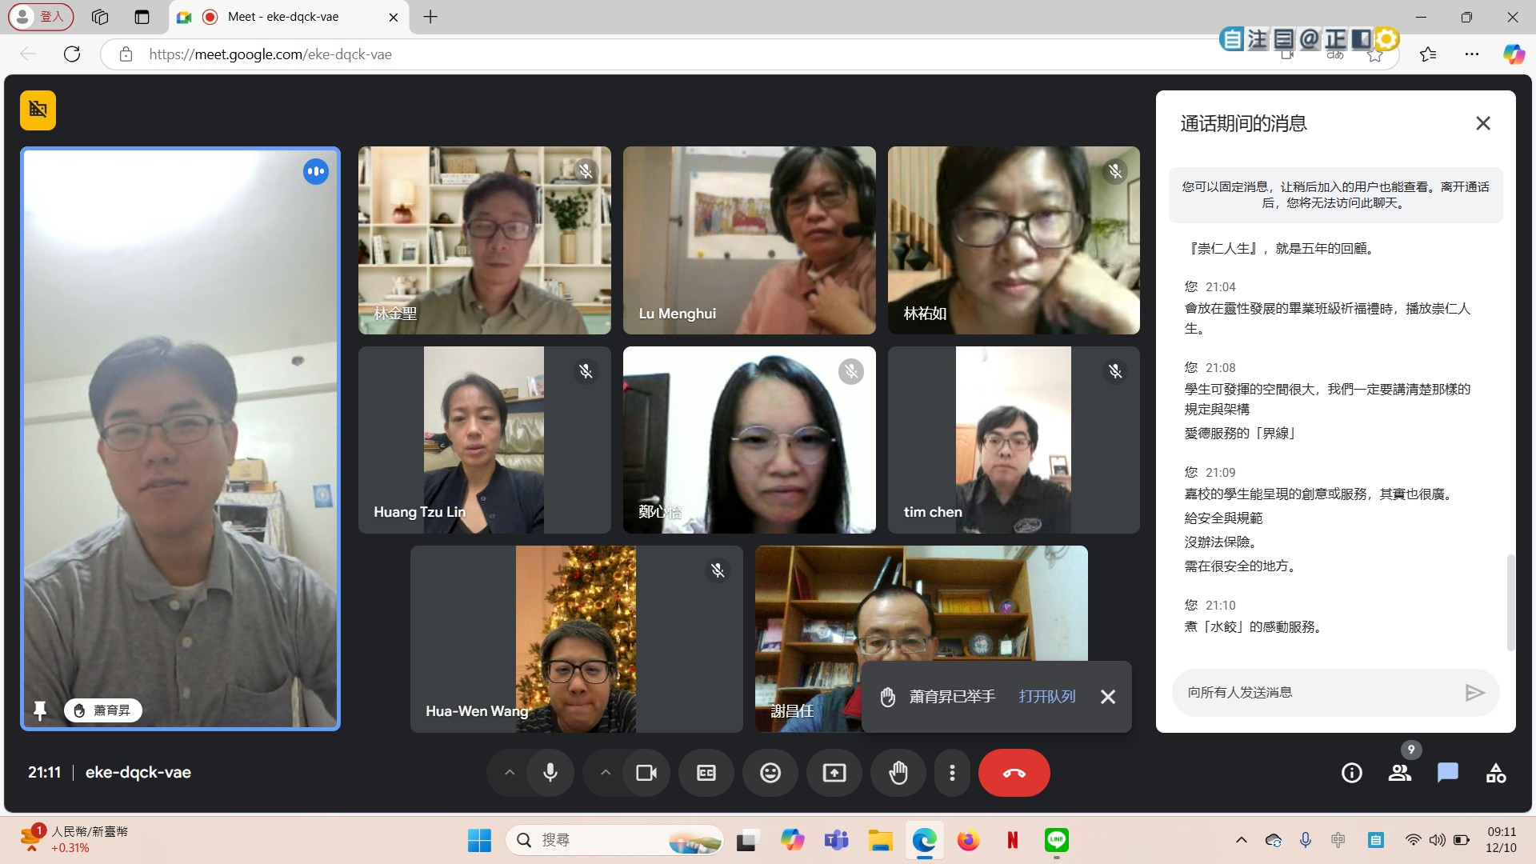Click the muted mic icon on 林金聖 tile

pyautogui.click(x=586, y=171)
